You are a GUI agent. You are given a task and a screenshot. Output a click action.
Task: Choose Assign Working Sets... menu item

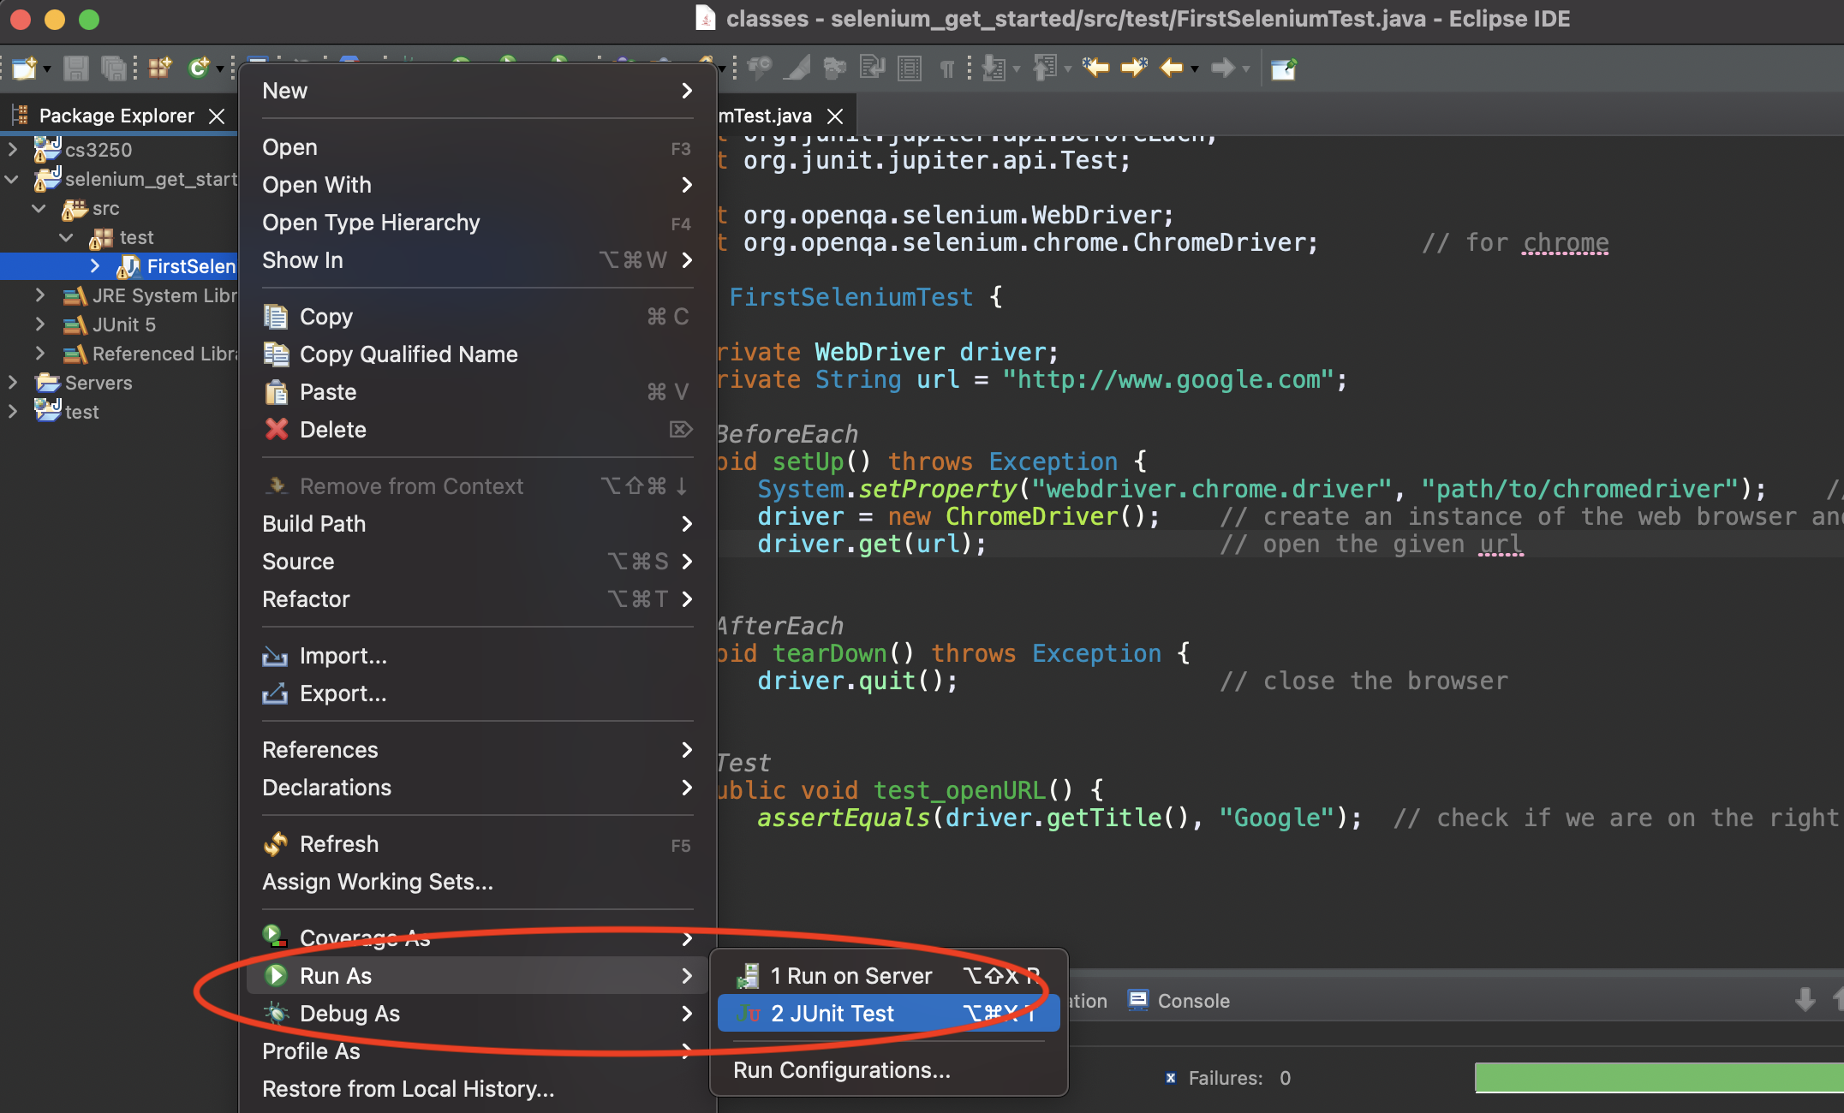coord(477,882)
